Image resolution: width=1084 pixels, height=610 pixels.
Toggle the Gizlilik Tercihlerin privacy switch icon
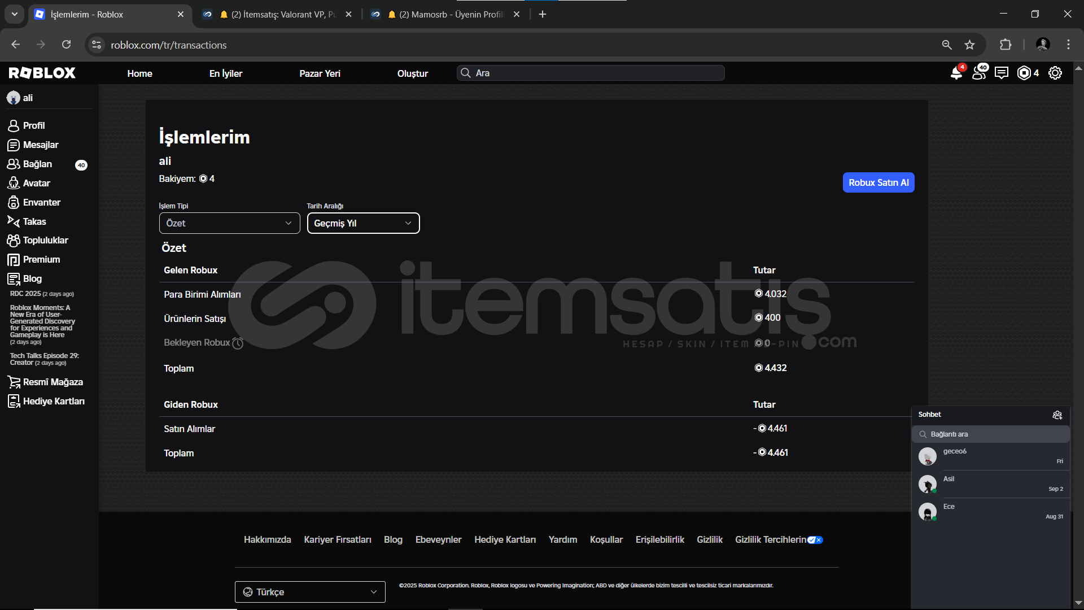pyautogui.click(x=815, y=540)
